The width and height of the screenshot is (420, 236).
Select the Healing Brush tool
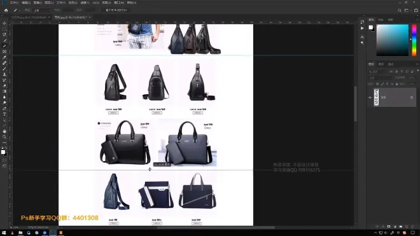[x=4, y=63]
